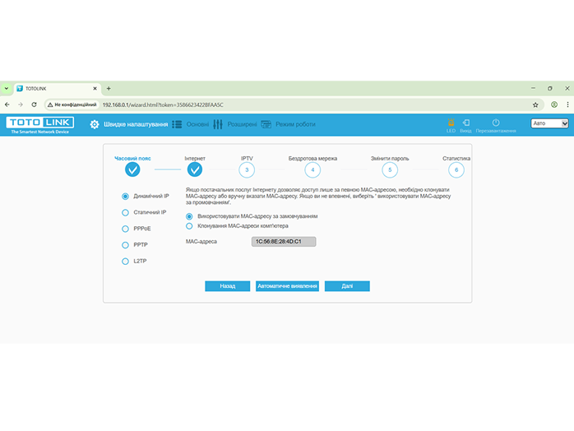Click the tab search chevron button
The image size is (574, 431).
(7, 89)
